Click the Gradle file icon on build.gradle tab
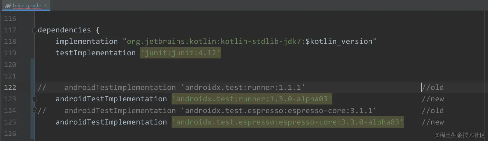The image size is (488, 141). click(x=8, y=5)
